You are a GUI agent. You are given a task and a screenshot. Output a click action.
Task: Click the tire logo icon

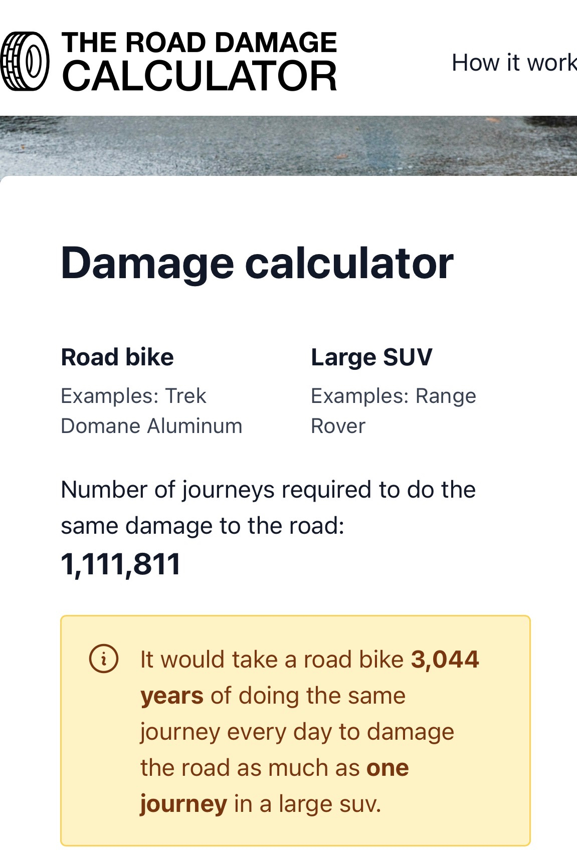(x=25, y=62)
